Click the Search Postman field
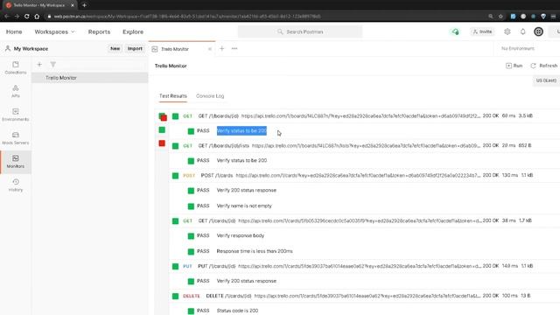The image size is (560, 315). tap(300, 31)
